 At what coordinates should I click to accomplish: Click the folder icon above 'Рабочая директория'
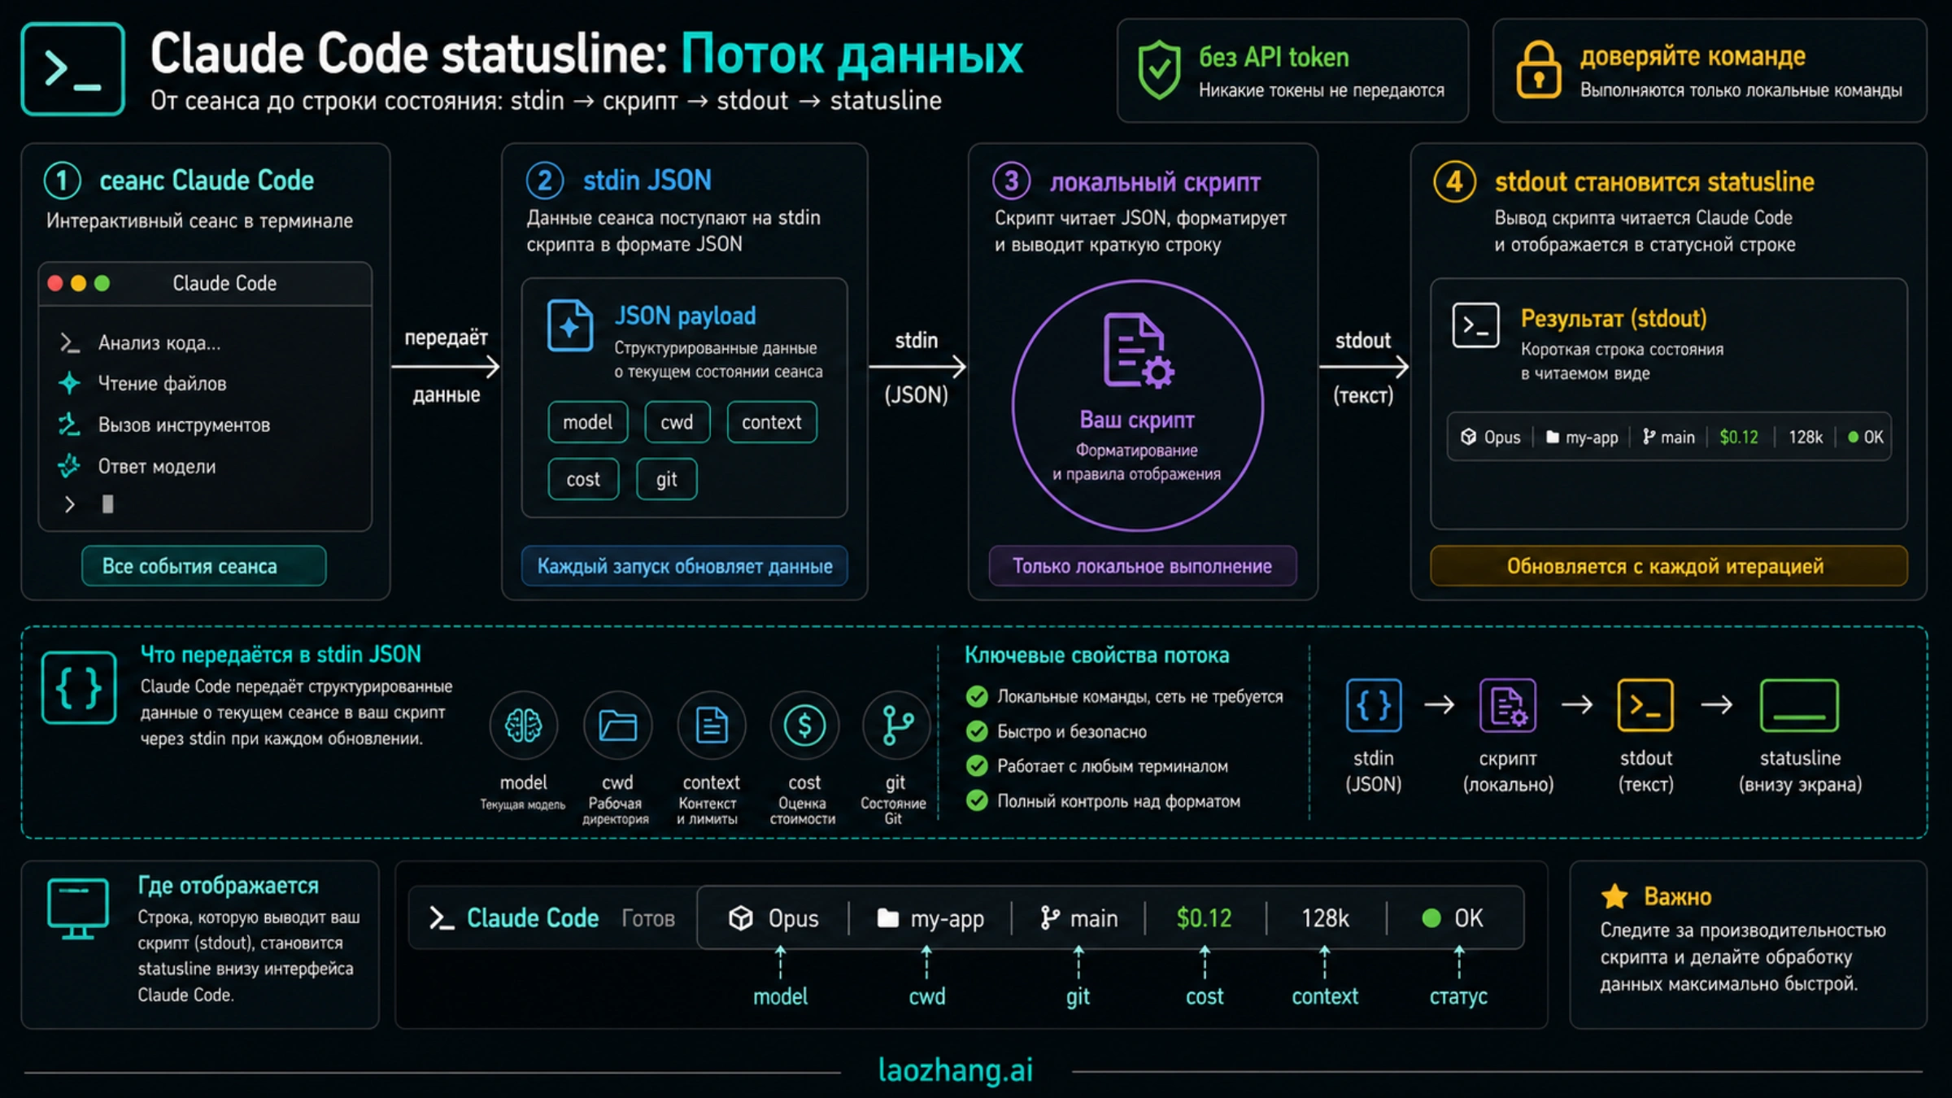[x=617, y=725]
